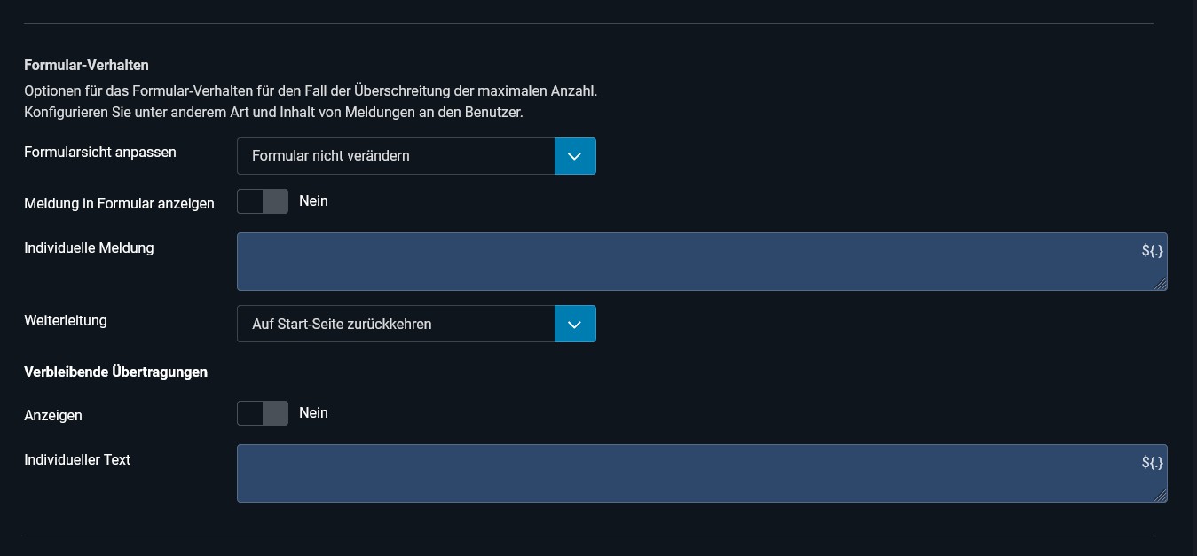Viewport: 1197px width, 556px height.
Task: Click 'Verbleibende Übertragungen' section heading
Action: coord(115,372)
